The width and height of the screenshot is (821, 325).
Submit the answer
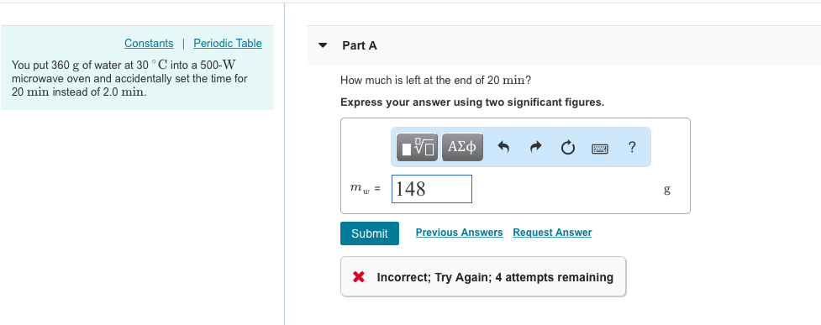(x=370, y=233)
